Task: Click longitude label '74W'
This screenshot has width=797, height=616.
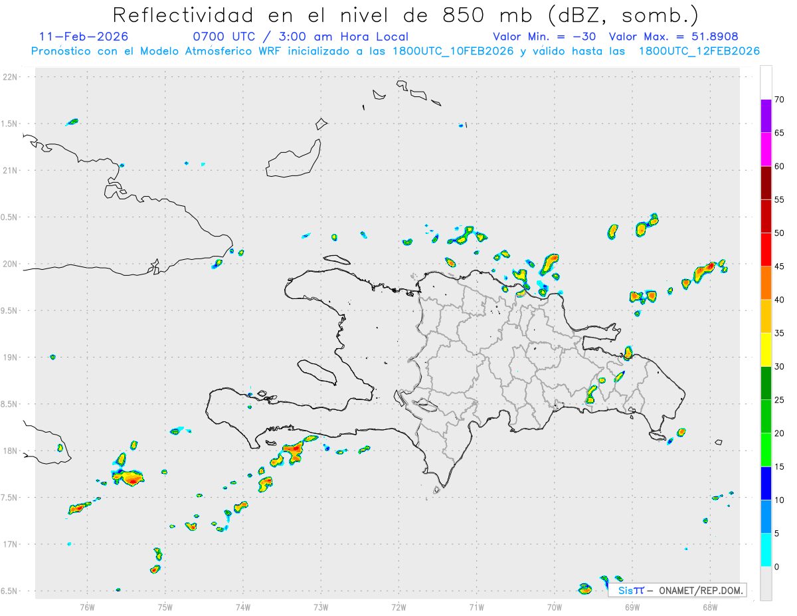Action: point(242,607)
